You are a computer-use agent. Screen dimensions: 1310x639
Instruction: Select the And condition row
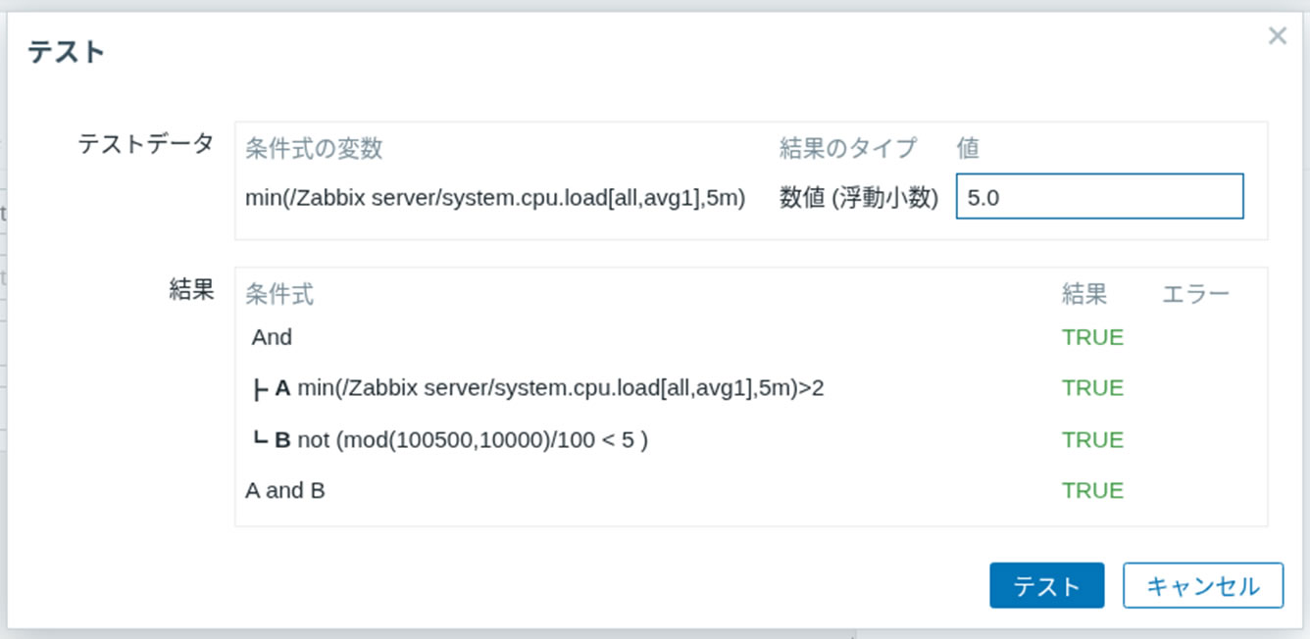point(272,336)
